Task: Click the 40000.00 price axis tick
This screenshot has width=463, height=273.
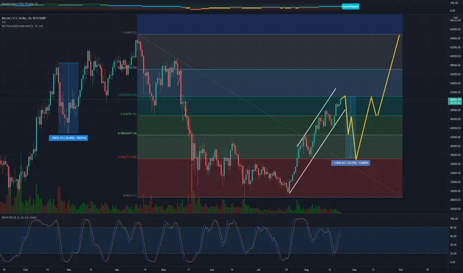Action: pyautogui.click(x=455, y=146)
